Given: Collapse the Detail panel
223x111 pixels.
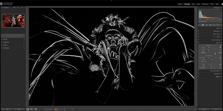Looking at the screenshot, I should pyautogui.click(x=221, y=43).
